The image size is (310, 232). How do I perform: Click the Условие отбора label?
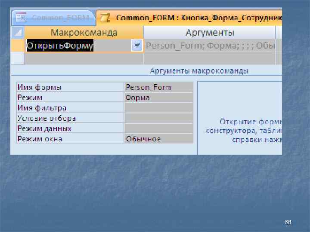46,118
